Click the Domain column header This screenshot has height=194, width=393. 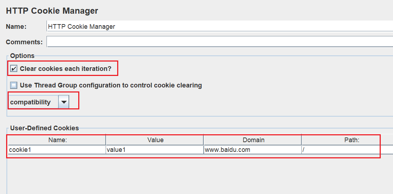pos(253,140)
